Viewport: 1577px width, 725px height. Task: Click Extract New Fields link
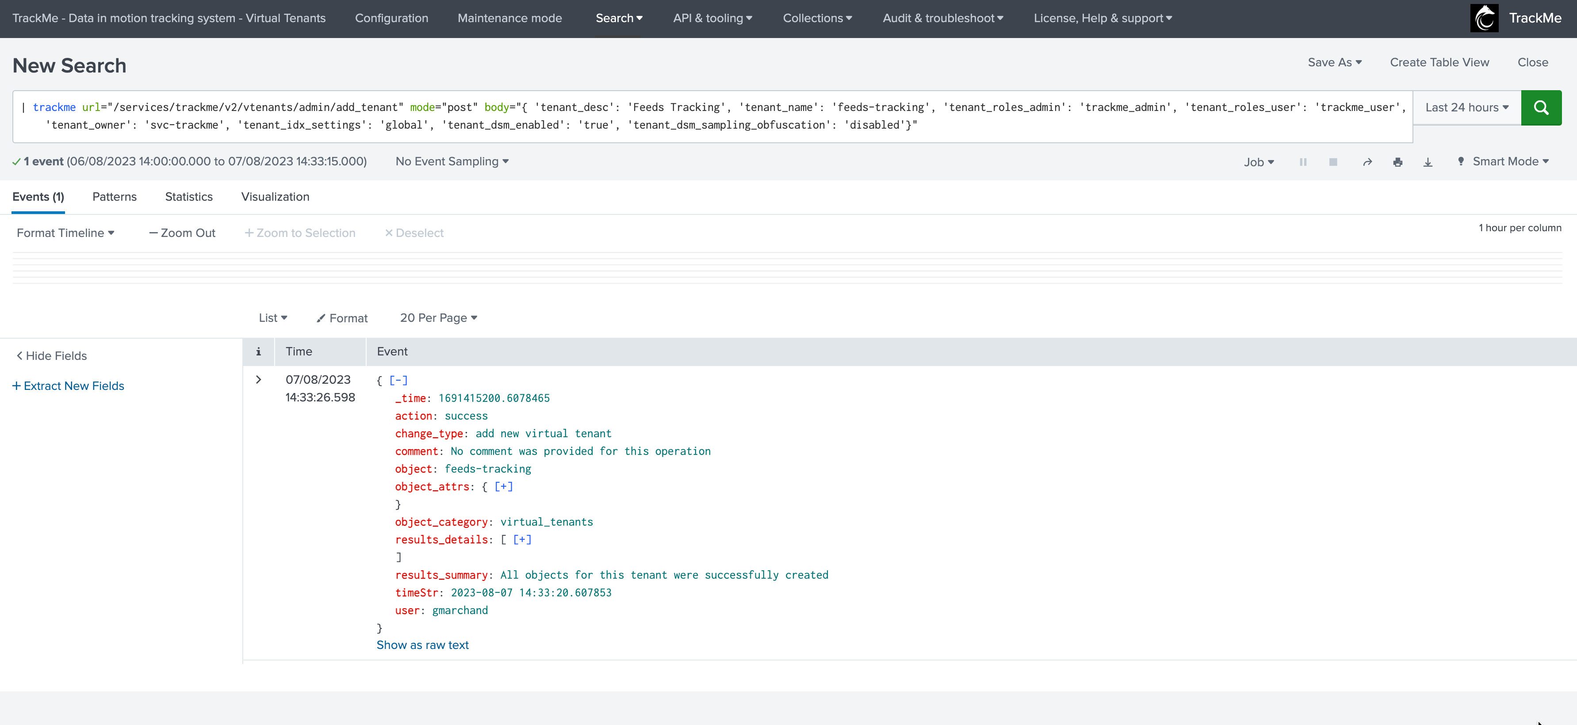(68, 386)
